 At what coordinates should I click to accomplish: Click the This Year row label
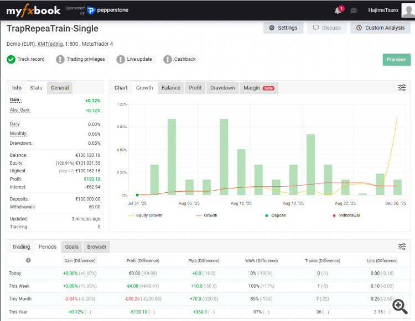(18, 312)
